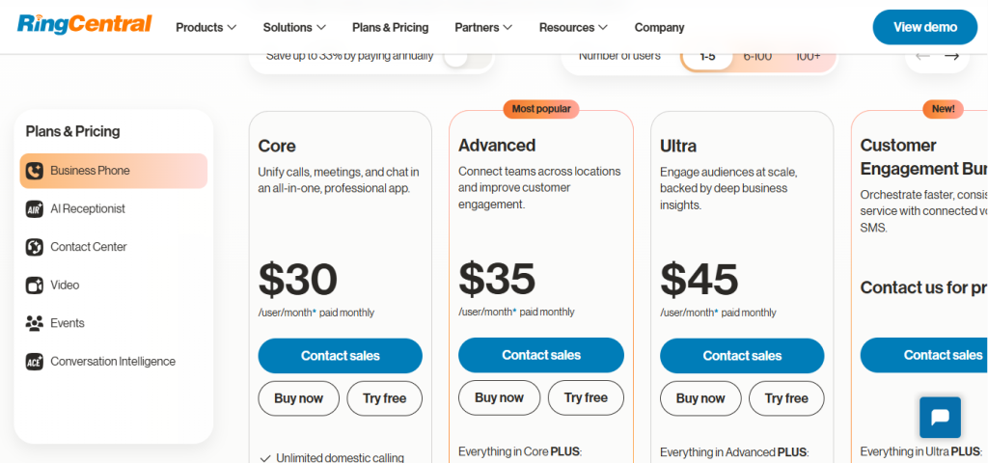The height and width of the screenshot is (463, 988).
Task: Click the RingCentral logo
Action: click(x=85, y=25)
